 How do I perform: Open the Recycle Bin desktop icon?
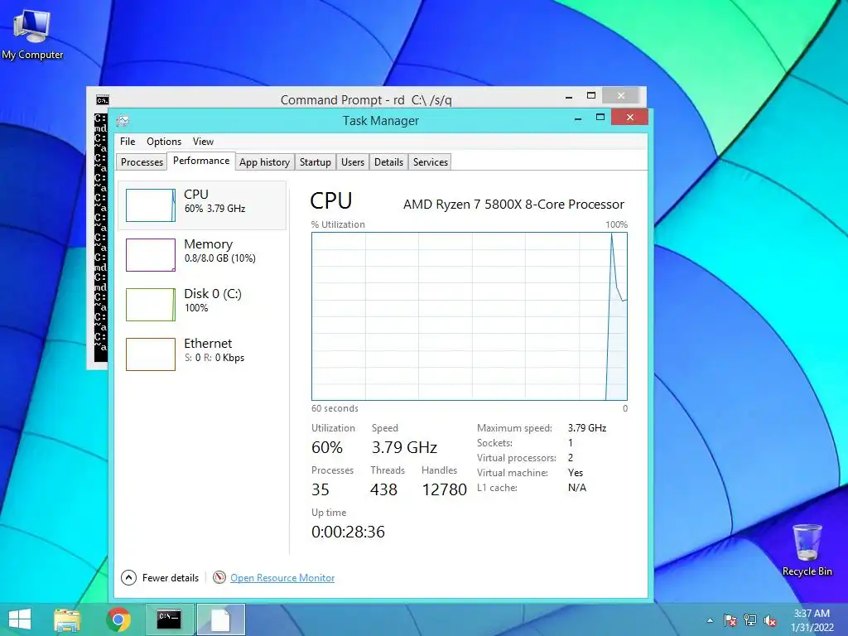(x=807, y=550)
